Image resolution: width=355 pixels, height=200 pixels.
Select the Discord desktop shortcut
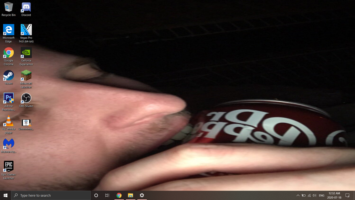26,9
